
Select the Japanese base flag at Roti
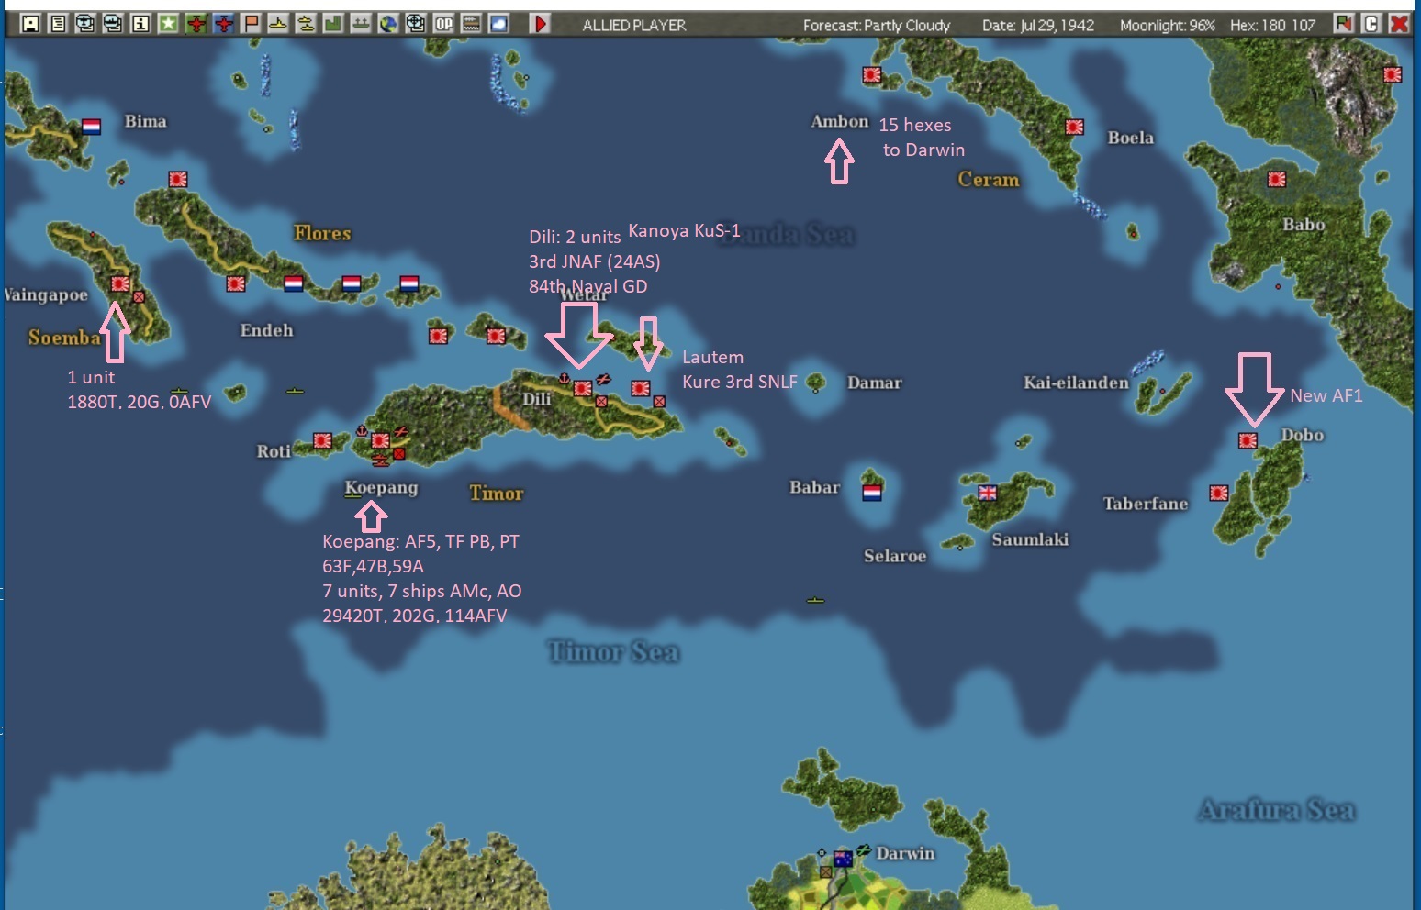(x=322, y=441)
